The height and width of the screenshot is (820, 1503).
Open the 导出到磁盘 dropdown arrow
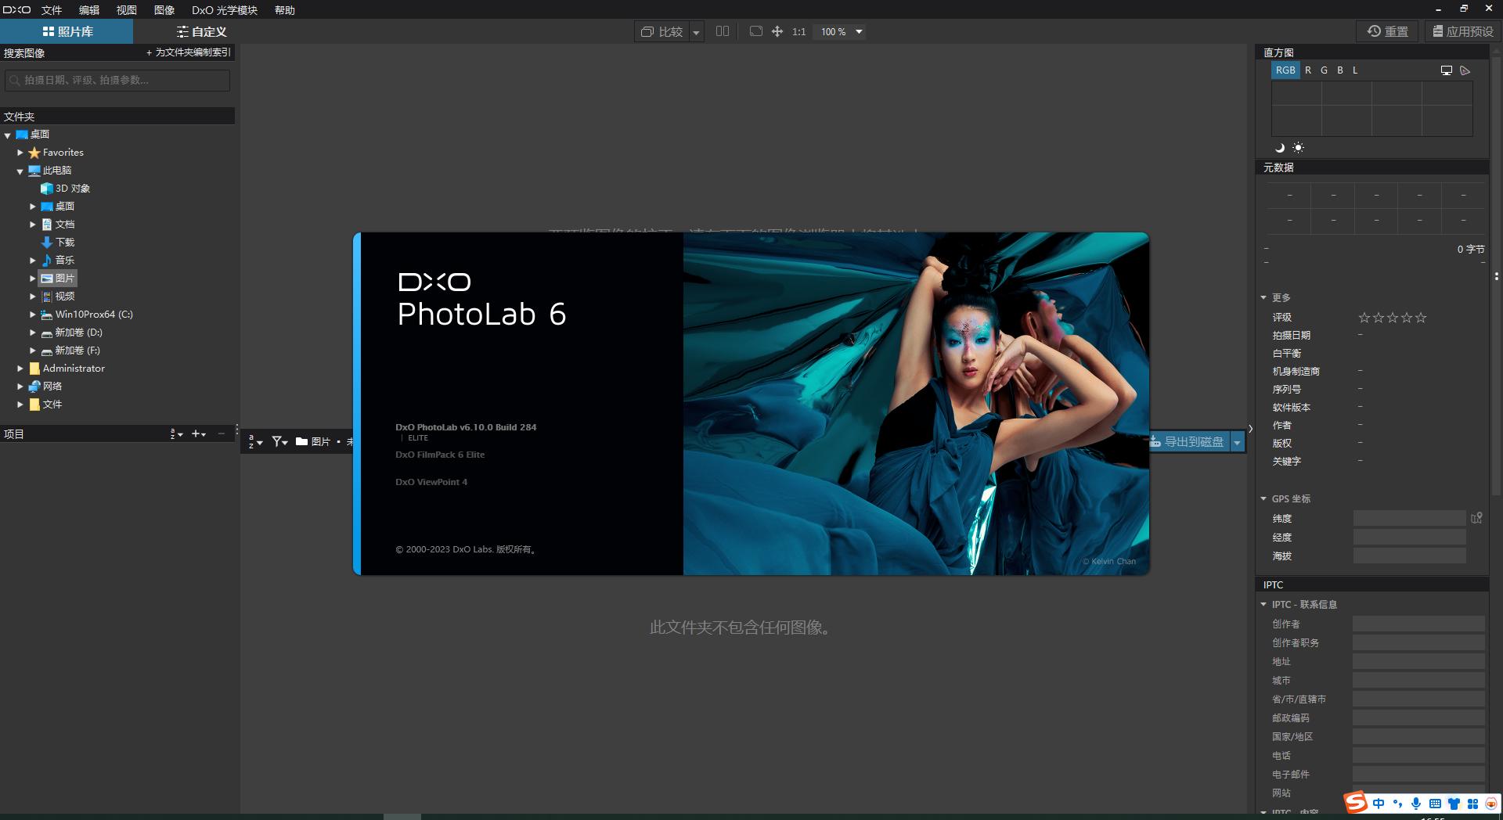pos(1238,442)
